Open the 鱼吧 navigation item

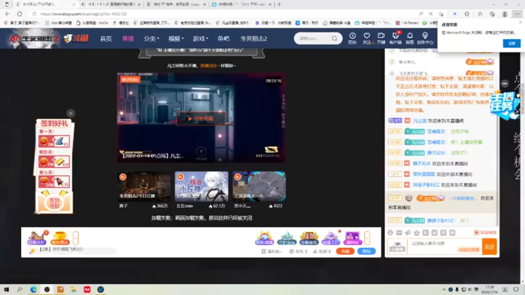pos(223,39)
